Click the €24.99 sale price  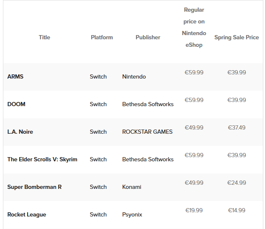(237, 183)
